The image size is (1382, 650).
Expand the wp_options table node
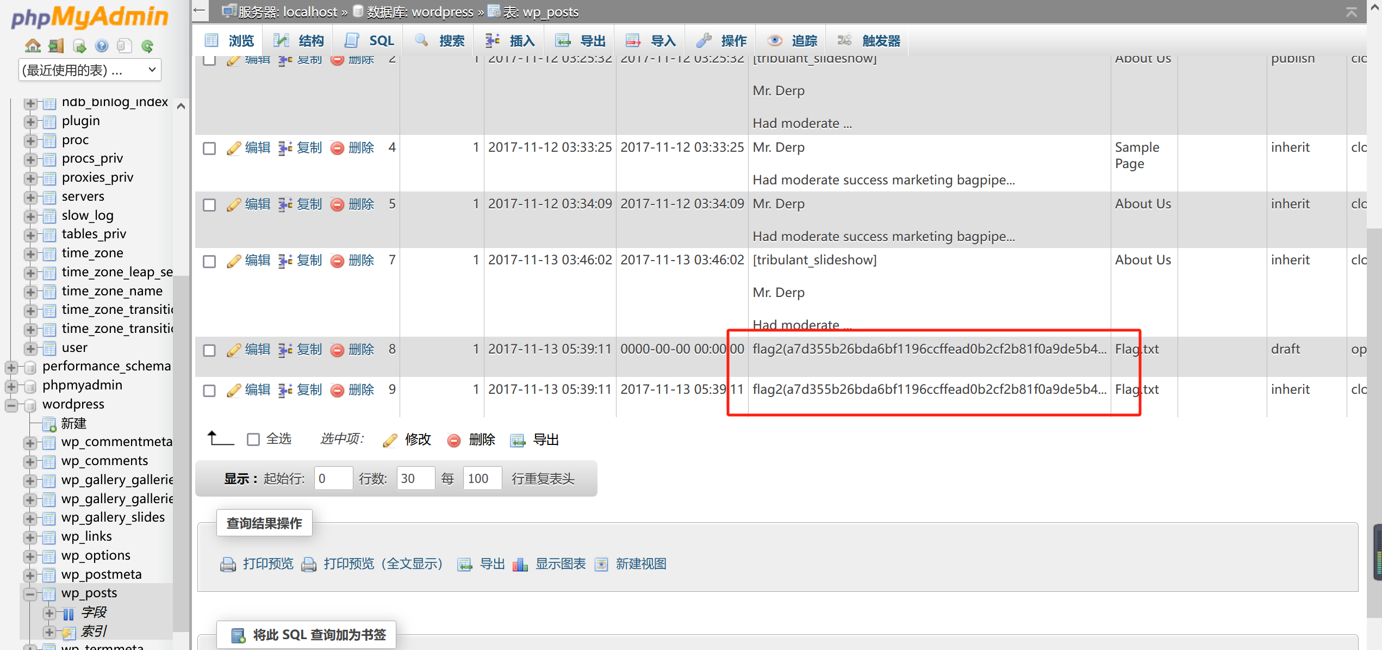(x=30, y=556)
